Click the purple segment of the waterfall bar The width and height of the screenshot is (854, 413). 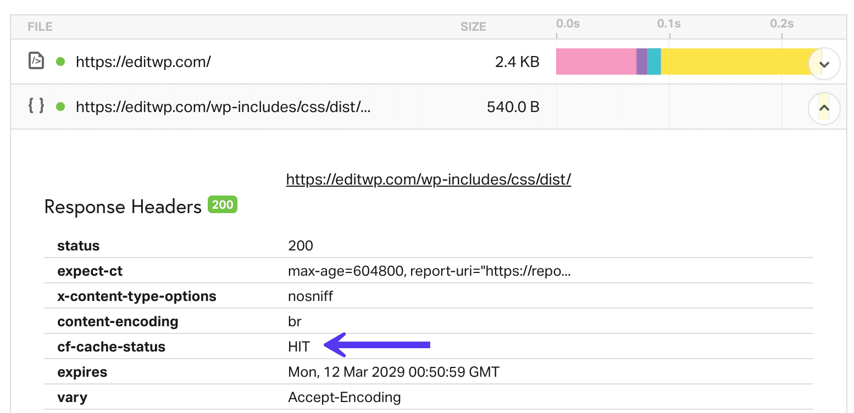[x=642, y=62]
